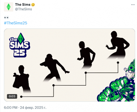Open the #TheSims25 hashtag
137x112 pixels.
[x=16, y=23]
